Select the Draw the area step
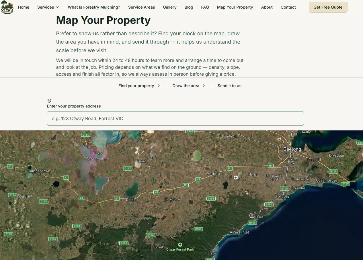Screen dimensions: 363x260 (186, 86)
